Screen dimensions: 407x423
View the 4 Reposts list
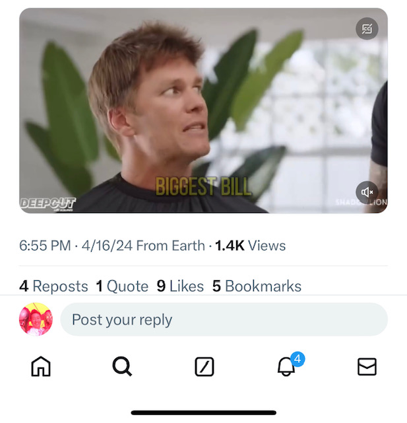[53, 286]
